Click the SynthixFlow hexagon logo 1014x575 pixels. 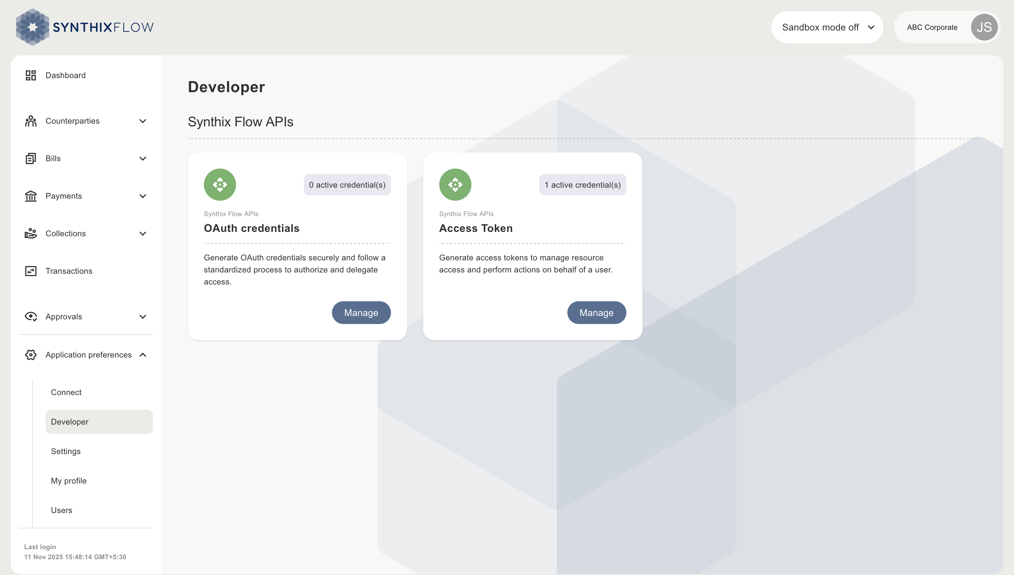33,27
